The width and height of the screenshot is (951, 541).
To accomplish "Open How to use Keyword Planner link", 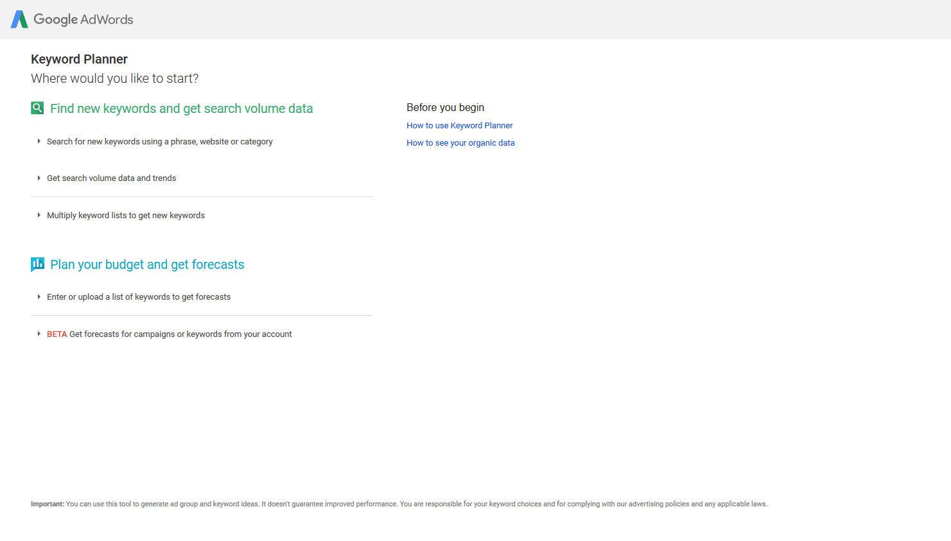I will pyautogui.click(x=460, y=126).
